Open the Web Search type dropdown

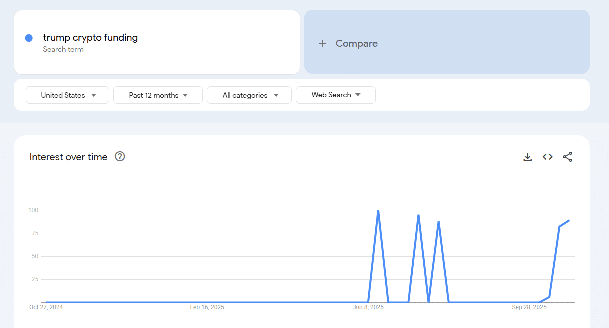335,95
